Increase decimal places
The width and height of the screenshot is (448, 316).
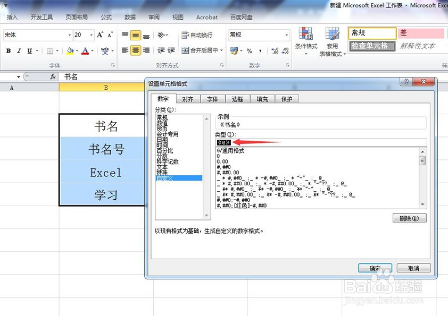(x=275, y=51)
